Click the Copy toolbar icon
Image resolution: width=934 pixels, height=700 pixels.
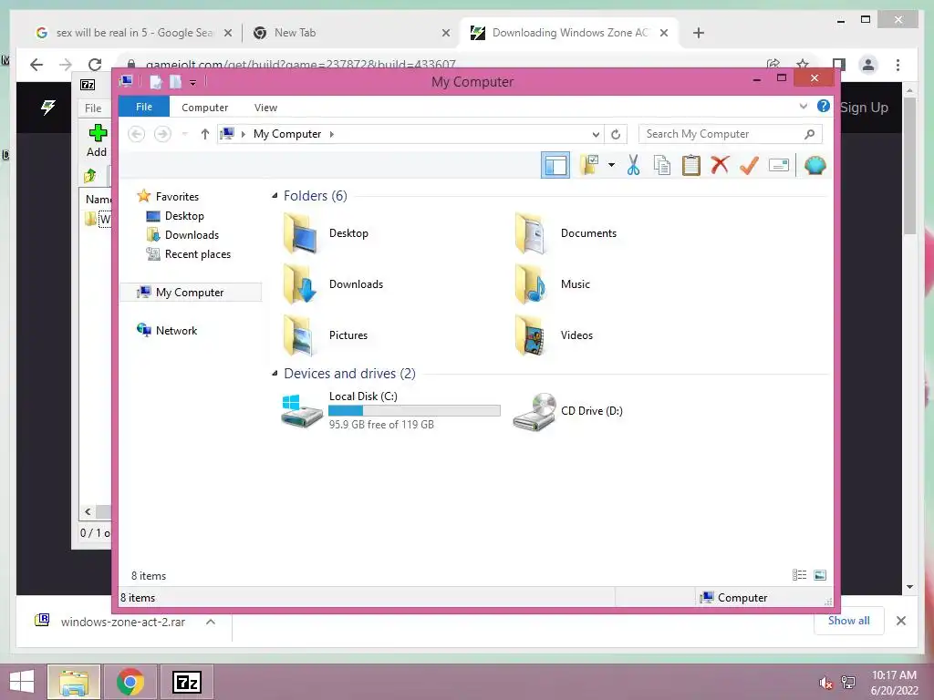(x=662, y=165)
